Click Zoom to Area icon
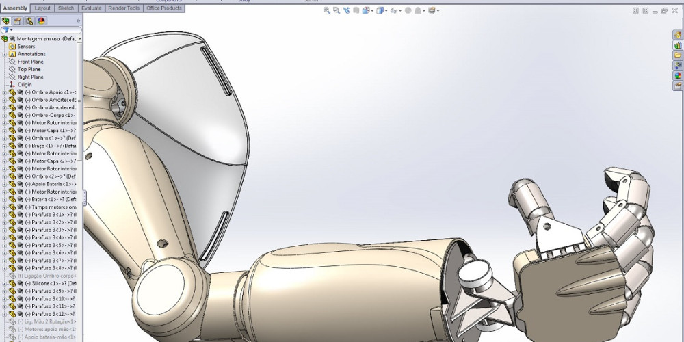The image size is (684, 342). [x=337, y=10]
